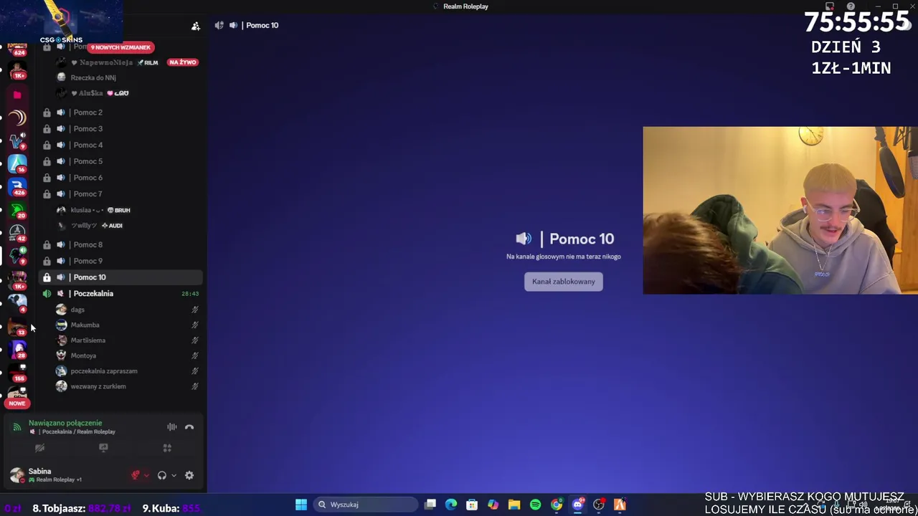Image resolution: width=918 pixels, height=516 pixels.
Task: Open Google Chrome from taskbar
Action: 557,505
